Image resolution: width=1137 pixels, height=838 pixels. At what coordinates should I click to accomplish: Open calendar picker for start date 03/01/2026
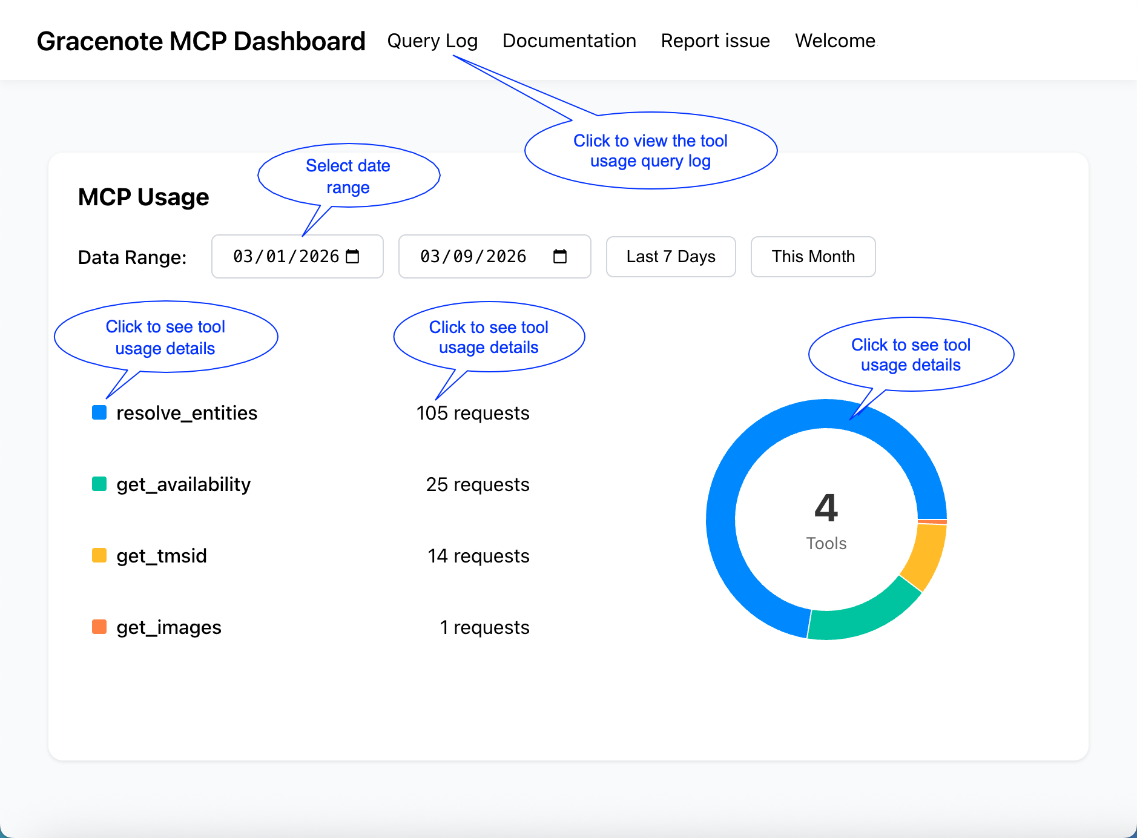(352, 257)
